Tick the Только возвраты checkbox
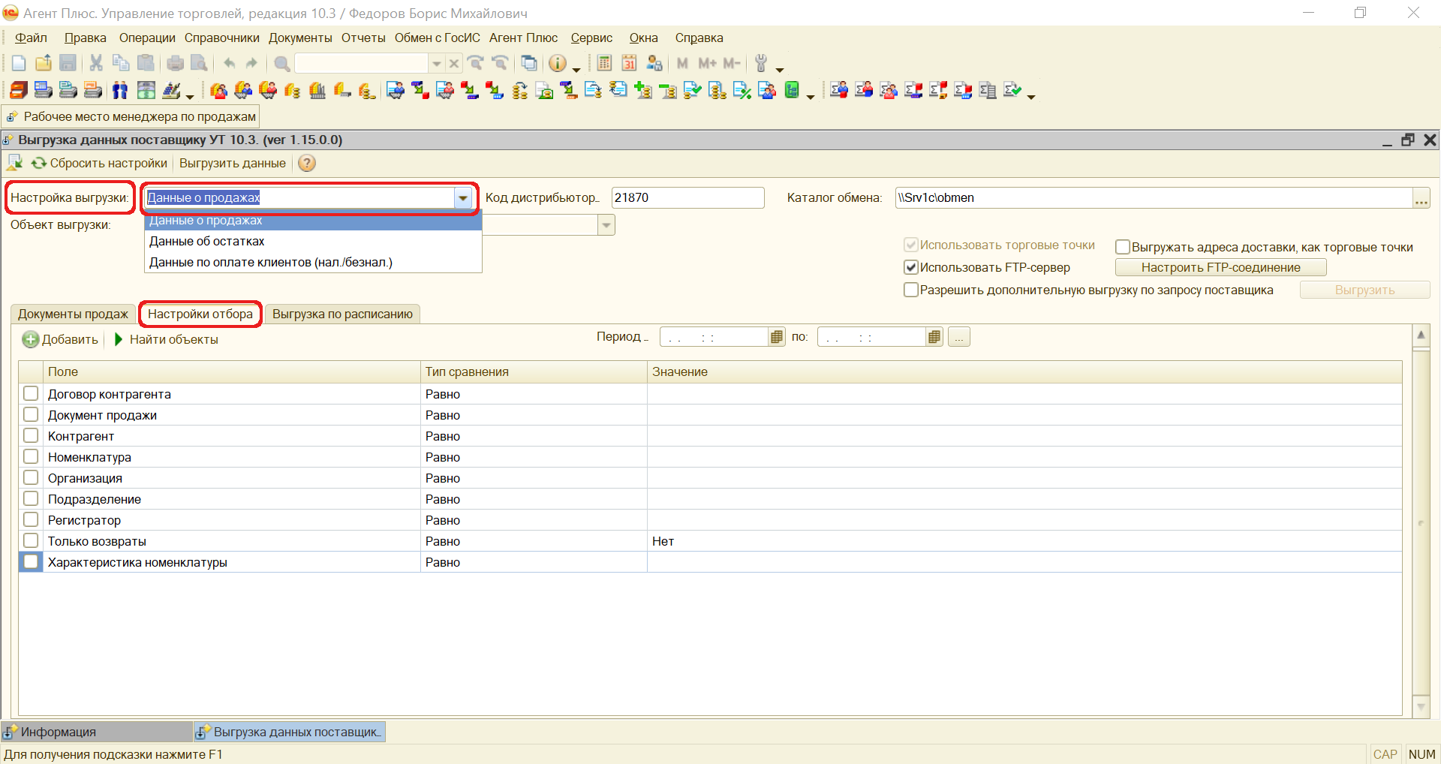 tap(31, 540)
